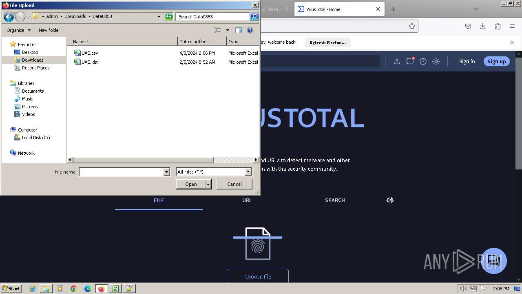Close the VirusTotal - Home tab
Screen dimensions: 522x294
tap(378, 9)
